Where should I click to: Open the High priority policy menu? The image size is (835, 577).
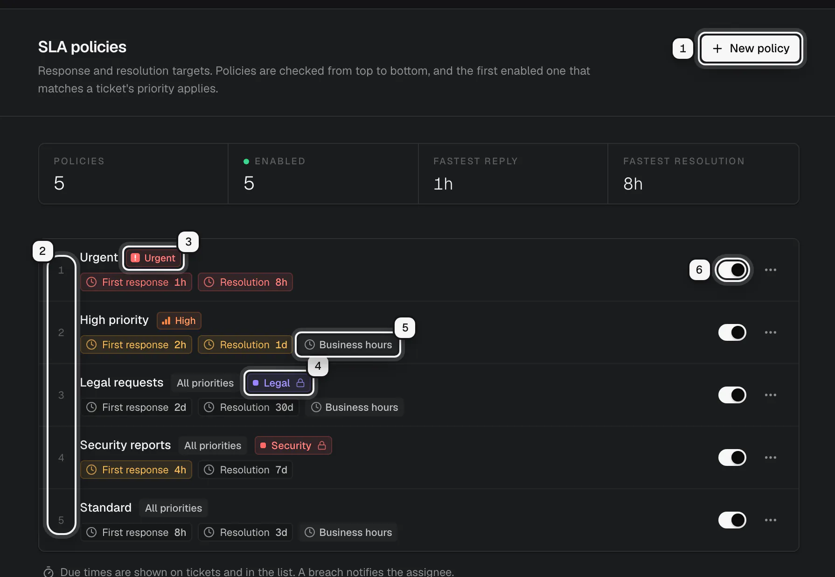(x=771, y=332)
